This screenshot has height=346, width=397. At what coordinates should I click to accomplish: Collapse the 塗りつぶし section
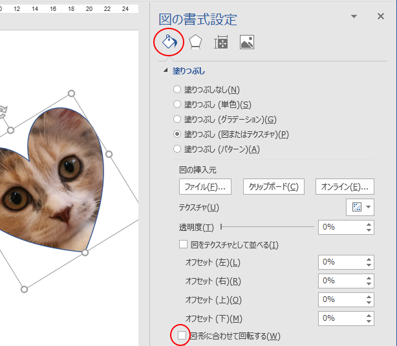(166, 70)
